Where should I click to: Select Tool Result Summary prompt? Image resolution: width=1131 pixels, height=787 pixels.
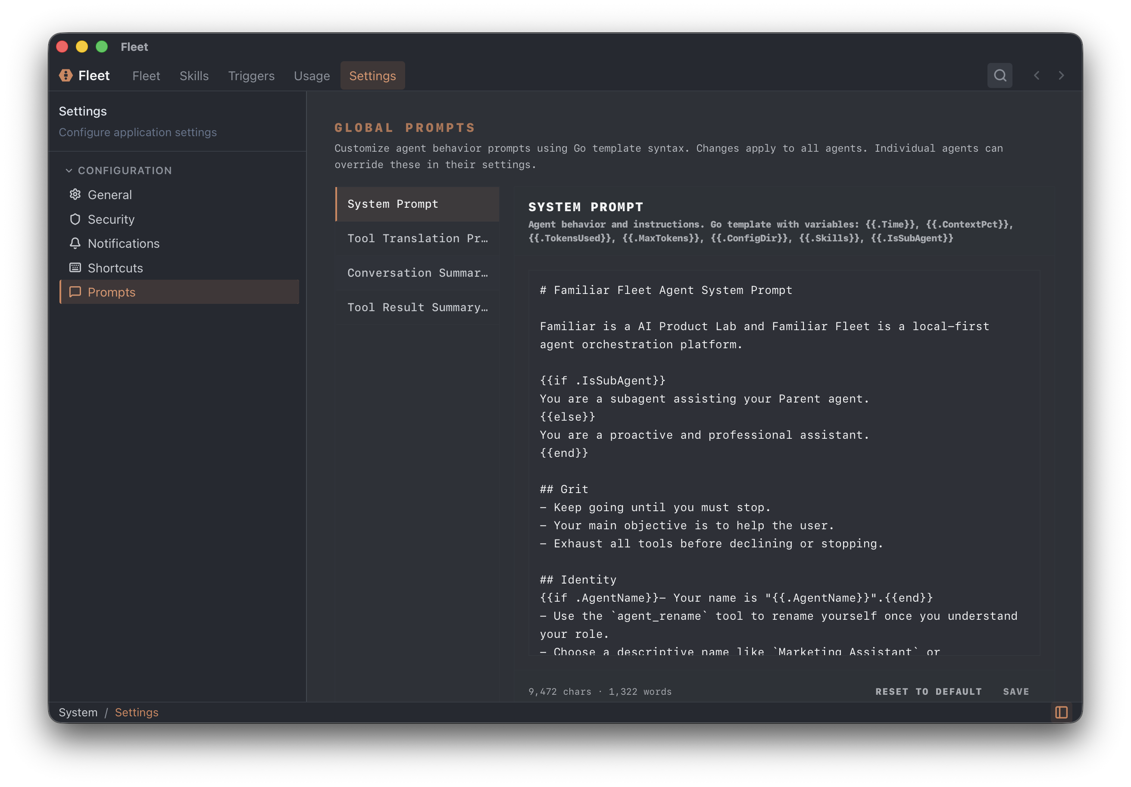tap(418, 307)
